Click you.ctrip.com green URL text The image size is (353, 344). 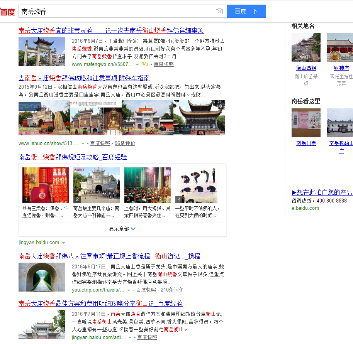[x=98, y=290]
